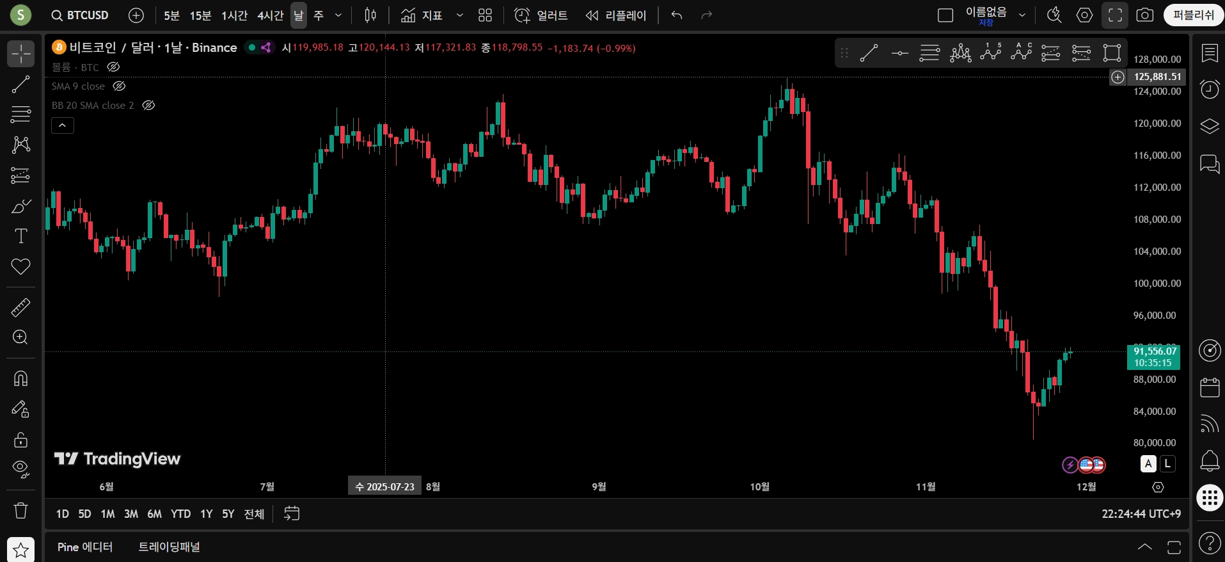
Task: Toggle magnet mode
Action: click(20, 378)
